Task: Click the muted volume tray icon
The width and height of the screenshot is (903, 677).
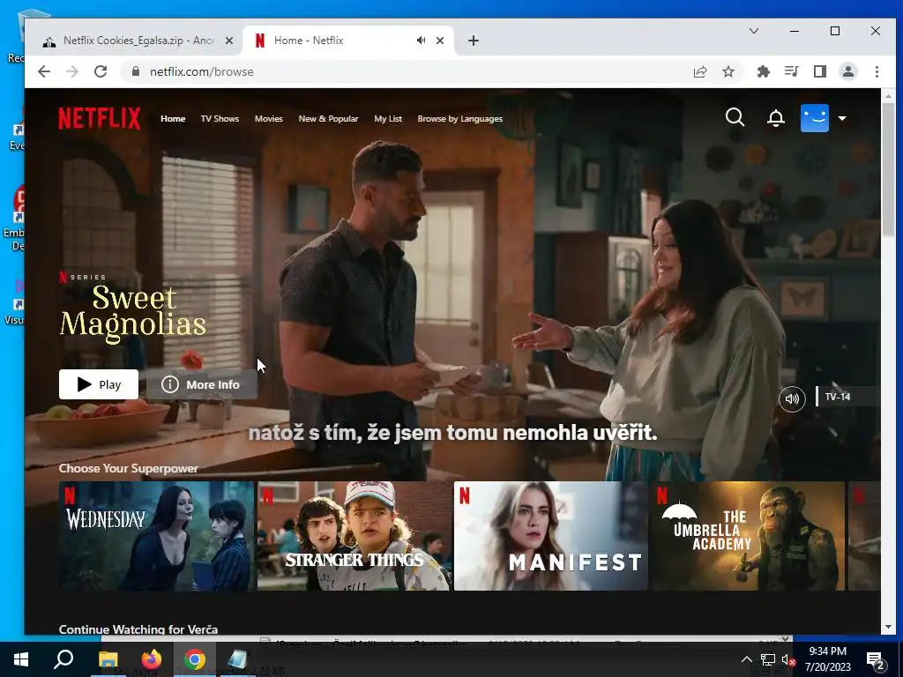Action: [788, 659]
